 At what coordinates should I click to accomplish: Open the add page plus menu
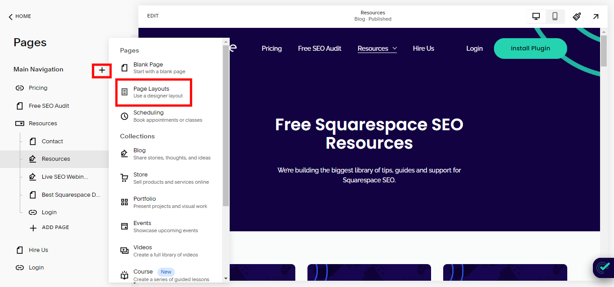pyautogui.click(x=102, y=71)
